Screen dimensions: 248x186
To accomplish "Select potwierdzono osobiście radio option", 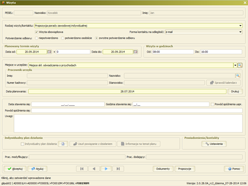I will click(x=63, y=38).
